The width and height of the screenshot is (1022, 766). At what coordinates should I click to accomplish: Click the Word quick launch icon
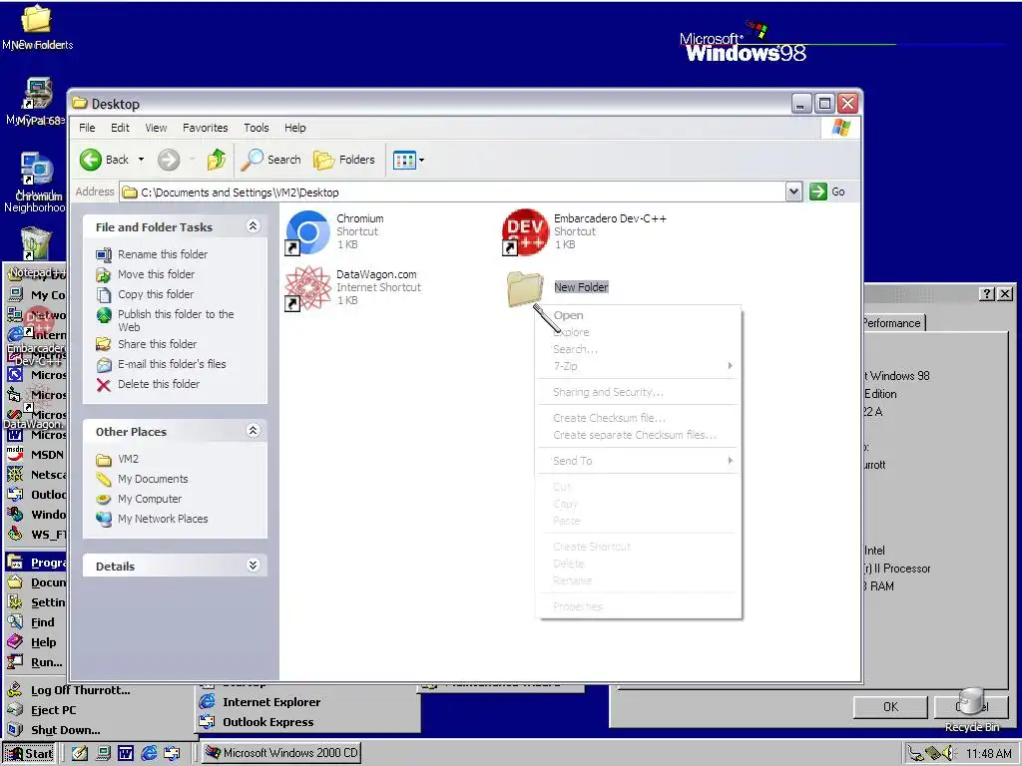(126, 753)
